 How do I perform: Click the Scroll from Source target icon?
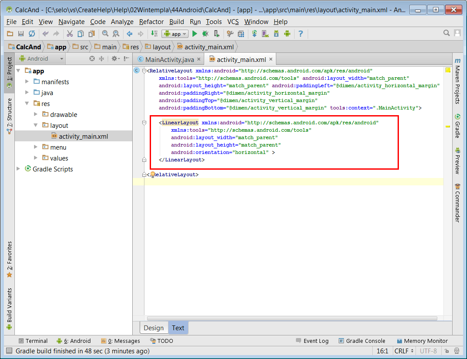[92, 58]
